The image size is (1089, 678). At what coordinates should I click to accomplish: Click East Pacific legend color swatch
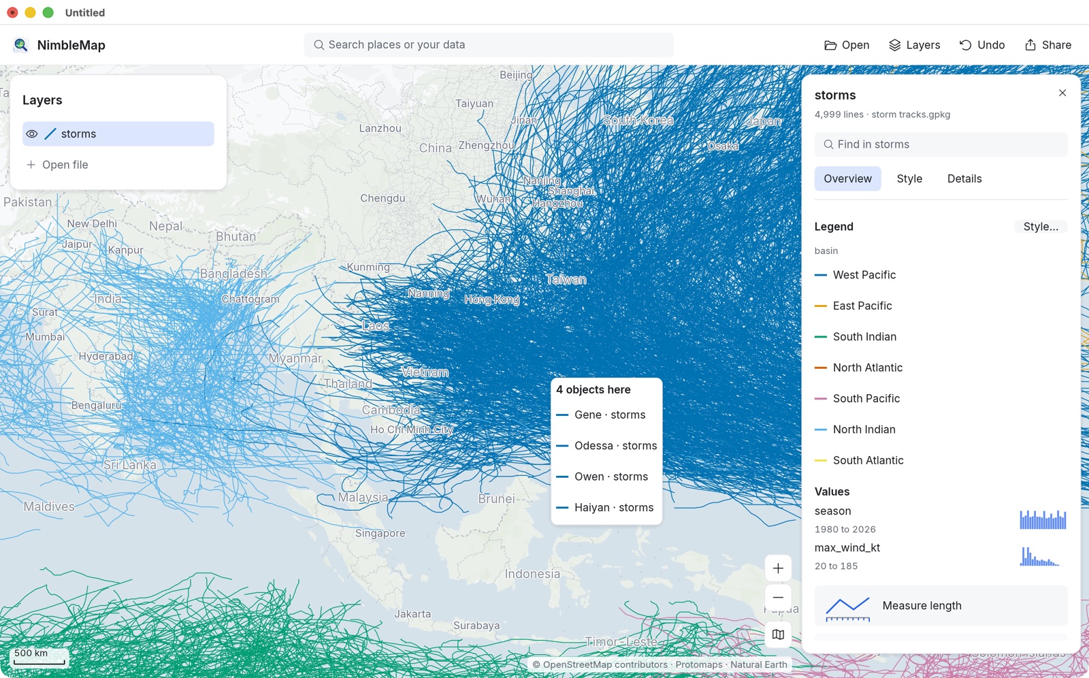821,306
